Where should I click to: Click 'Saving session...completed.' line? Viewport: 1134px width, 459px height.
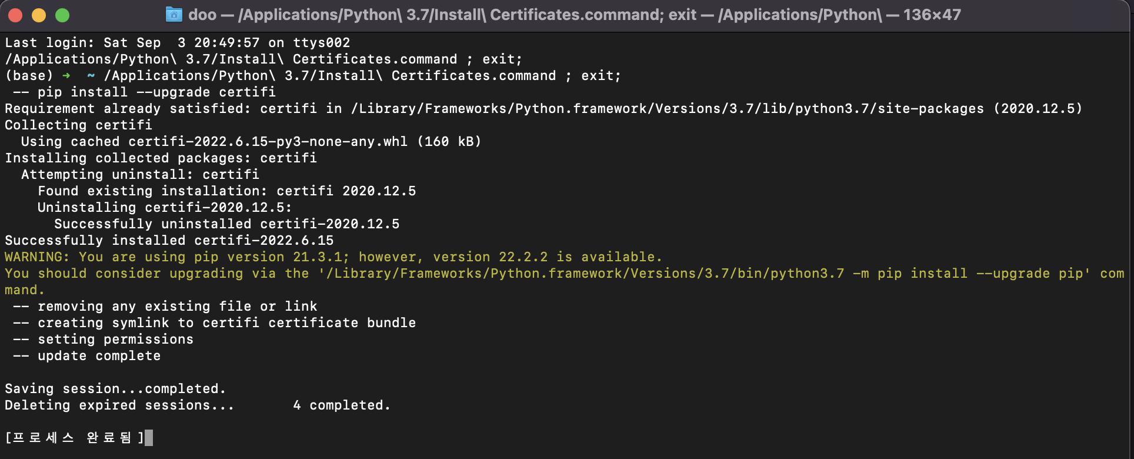click(x=115, y=389)
